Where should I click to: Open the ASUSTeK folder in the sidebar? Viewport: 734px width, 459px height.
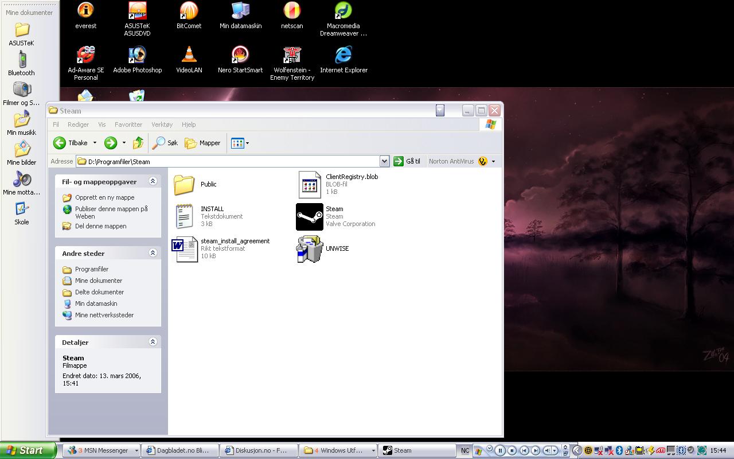tap(22, 34)
